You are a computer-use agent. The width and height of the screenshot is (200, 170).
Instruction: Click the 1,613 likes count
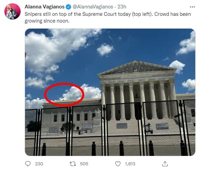[x=130, y=164]
